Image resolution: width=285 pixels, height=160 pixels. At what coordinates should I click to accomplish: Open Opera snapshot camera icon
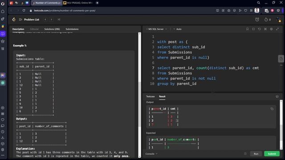point(228,11)
